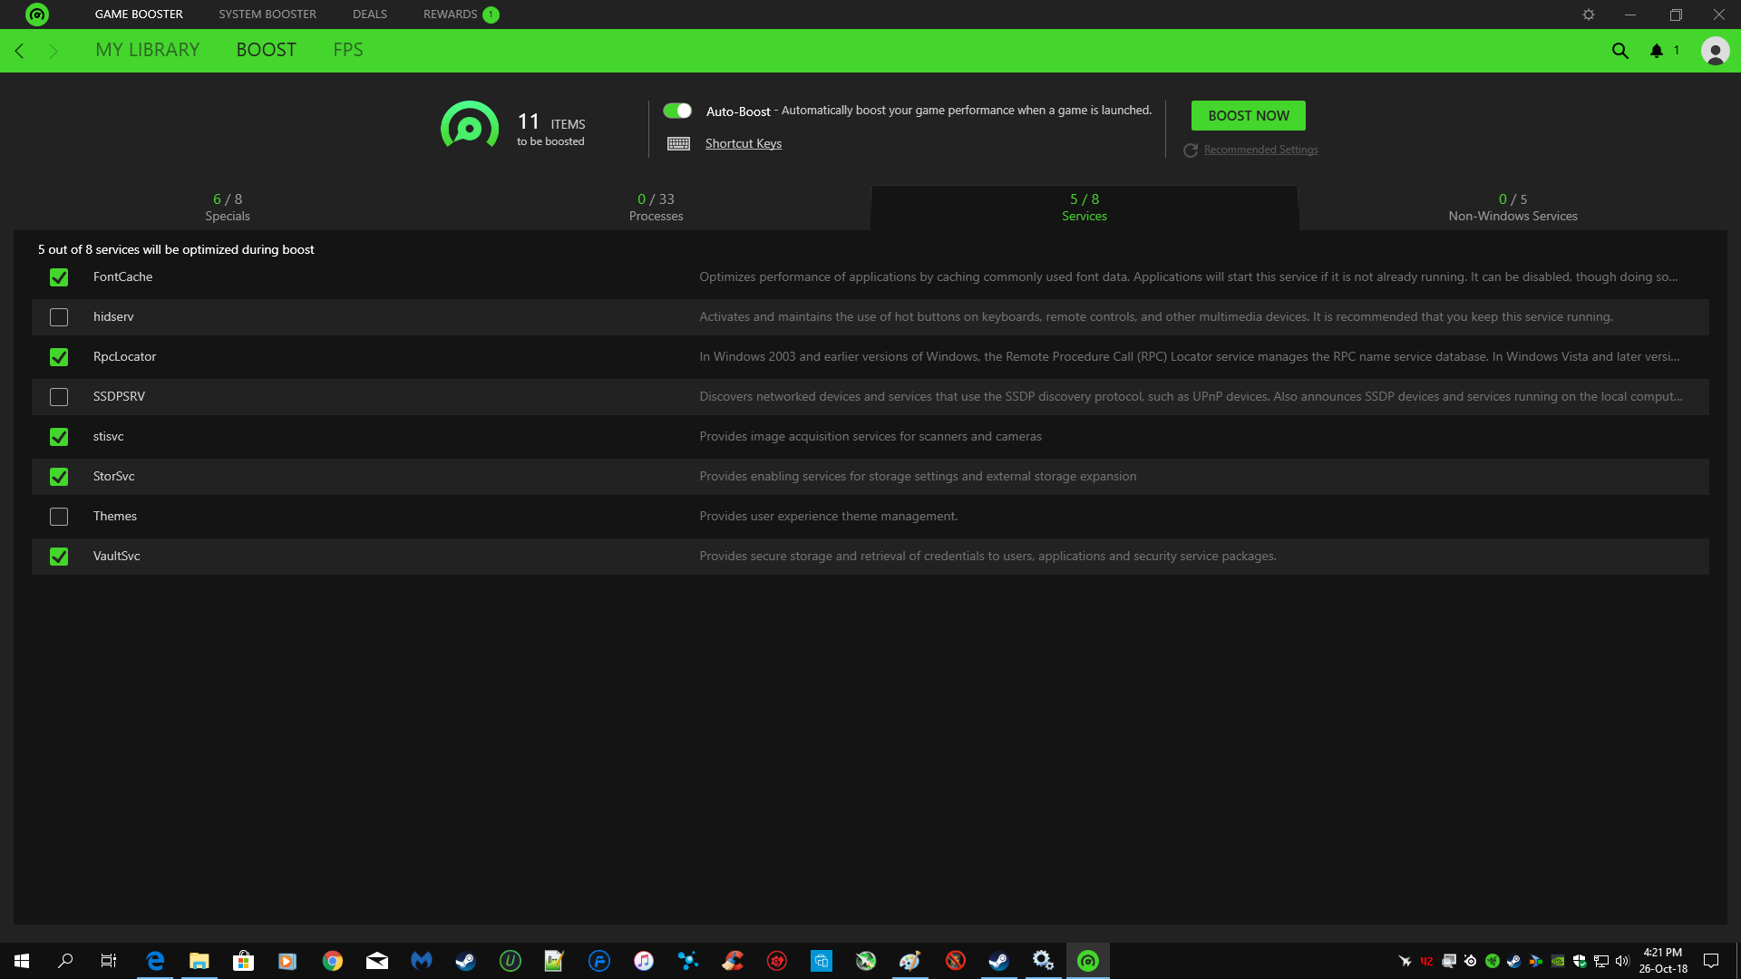Click the search magnifier icon

point(1620,51)
